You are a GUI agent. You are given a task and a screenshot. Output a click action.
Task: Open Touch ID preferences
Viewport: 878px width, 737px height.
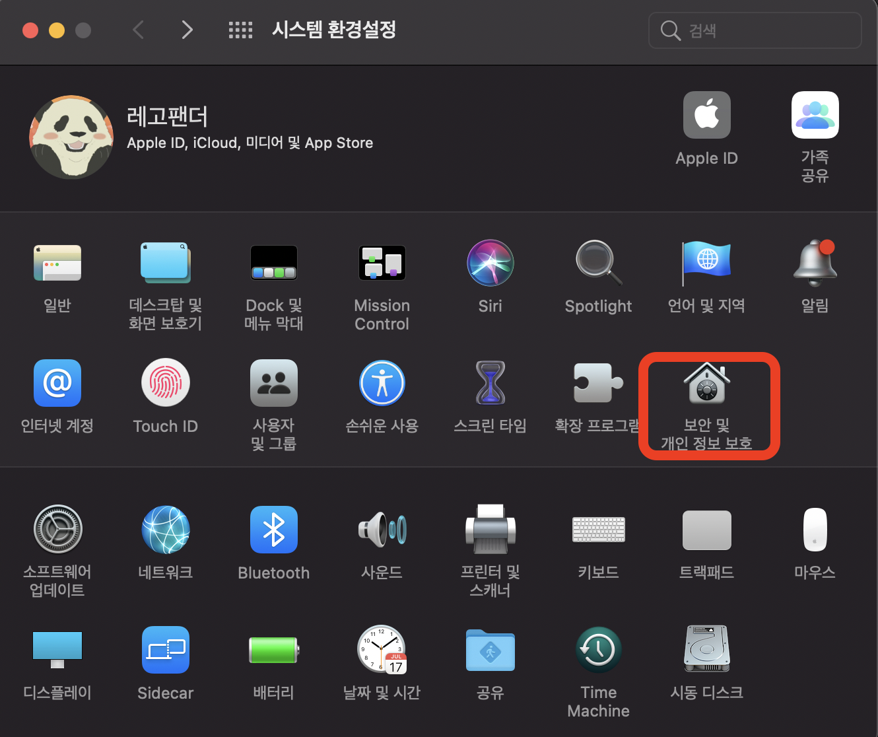tap(166, 383)
